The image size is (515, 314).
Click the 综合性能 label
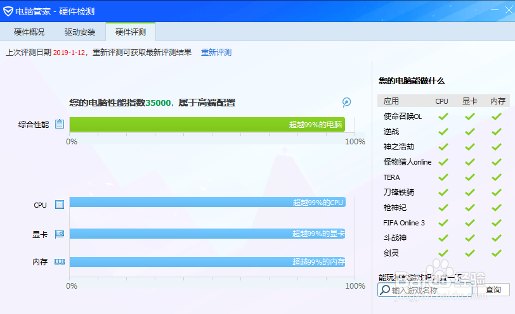pos(34,124)
